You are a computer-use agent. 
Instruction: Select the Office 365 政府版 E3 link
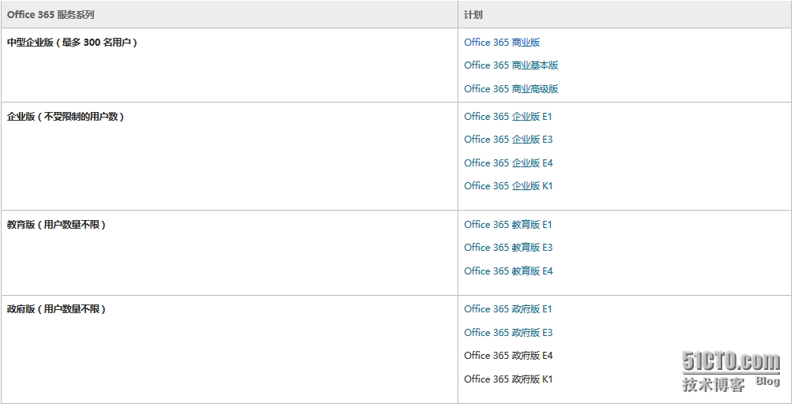[x=508, y=333]
